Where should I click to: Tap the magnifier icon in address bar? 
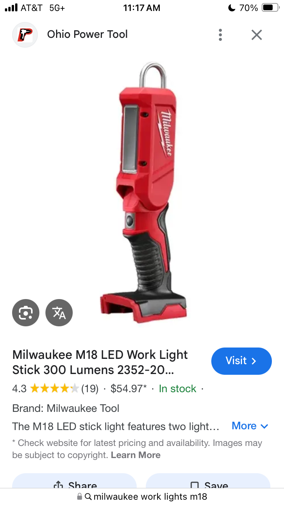point(88,497)
